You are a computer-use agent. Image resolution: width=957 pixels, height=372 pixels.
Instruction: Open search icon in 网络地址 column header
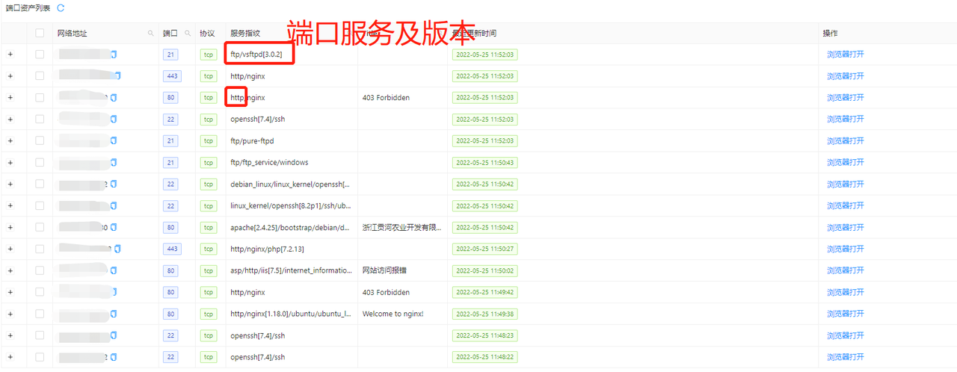click(x=150, y=34)
